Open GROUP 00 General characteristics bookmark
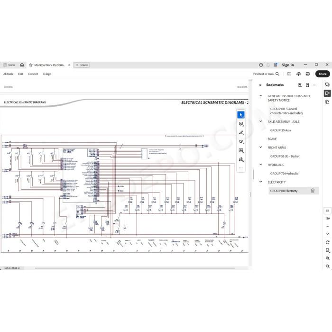 pos(286,111)
